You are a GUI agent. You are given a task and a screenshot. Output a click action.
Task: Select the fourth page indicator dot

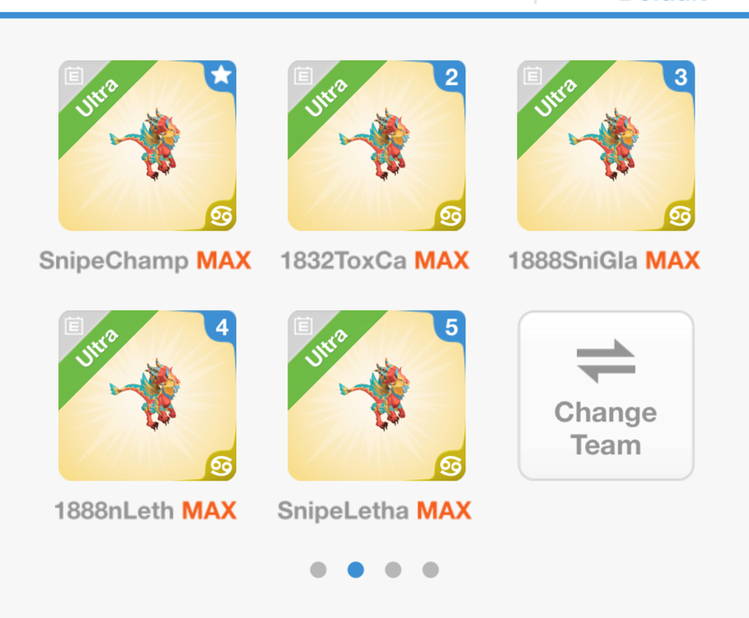coord(431,569)
